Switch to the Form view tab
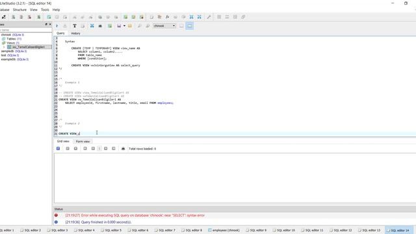This screenshot has height=234, width=416. pyautogui.click(x=83, y=142)
